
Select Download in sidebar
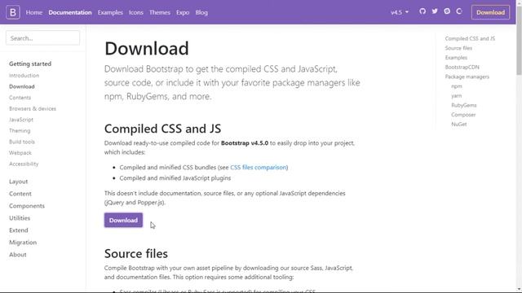(x=22, y=86)
